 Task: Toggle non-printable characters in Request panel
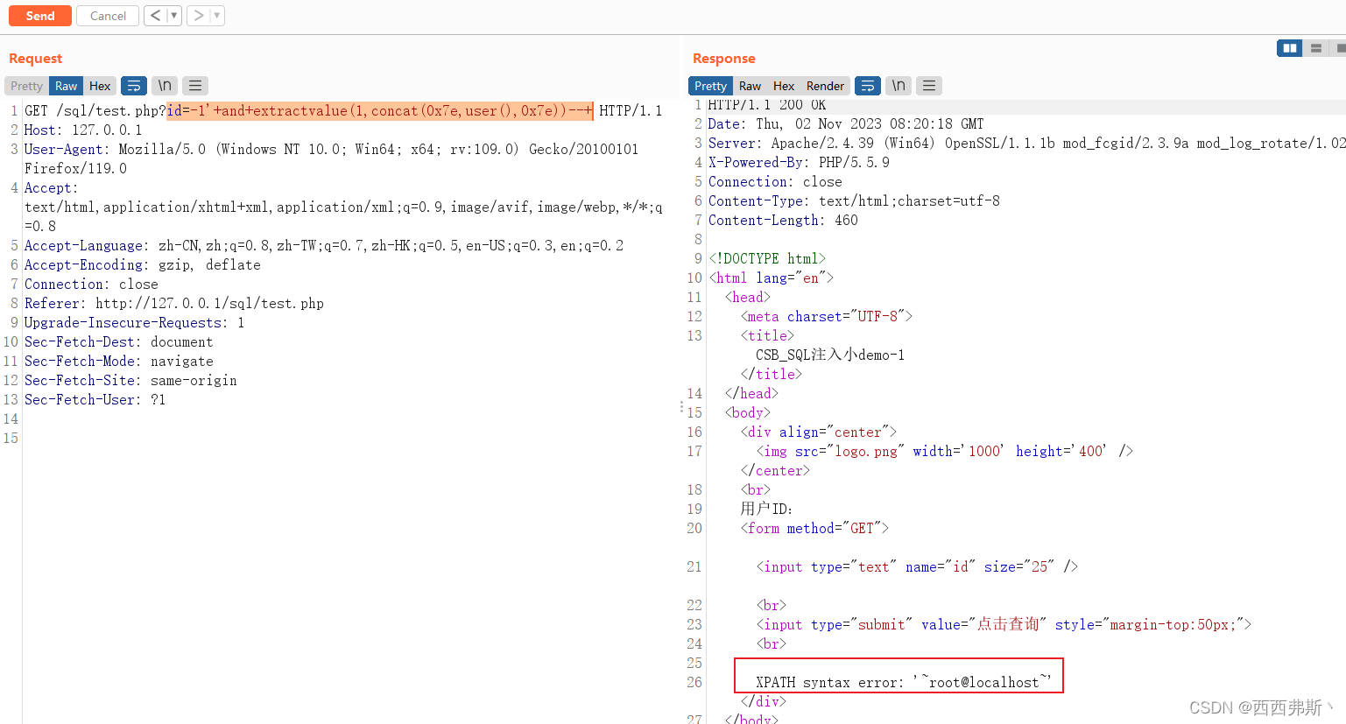(165, 86)
